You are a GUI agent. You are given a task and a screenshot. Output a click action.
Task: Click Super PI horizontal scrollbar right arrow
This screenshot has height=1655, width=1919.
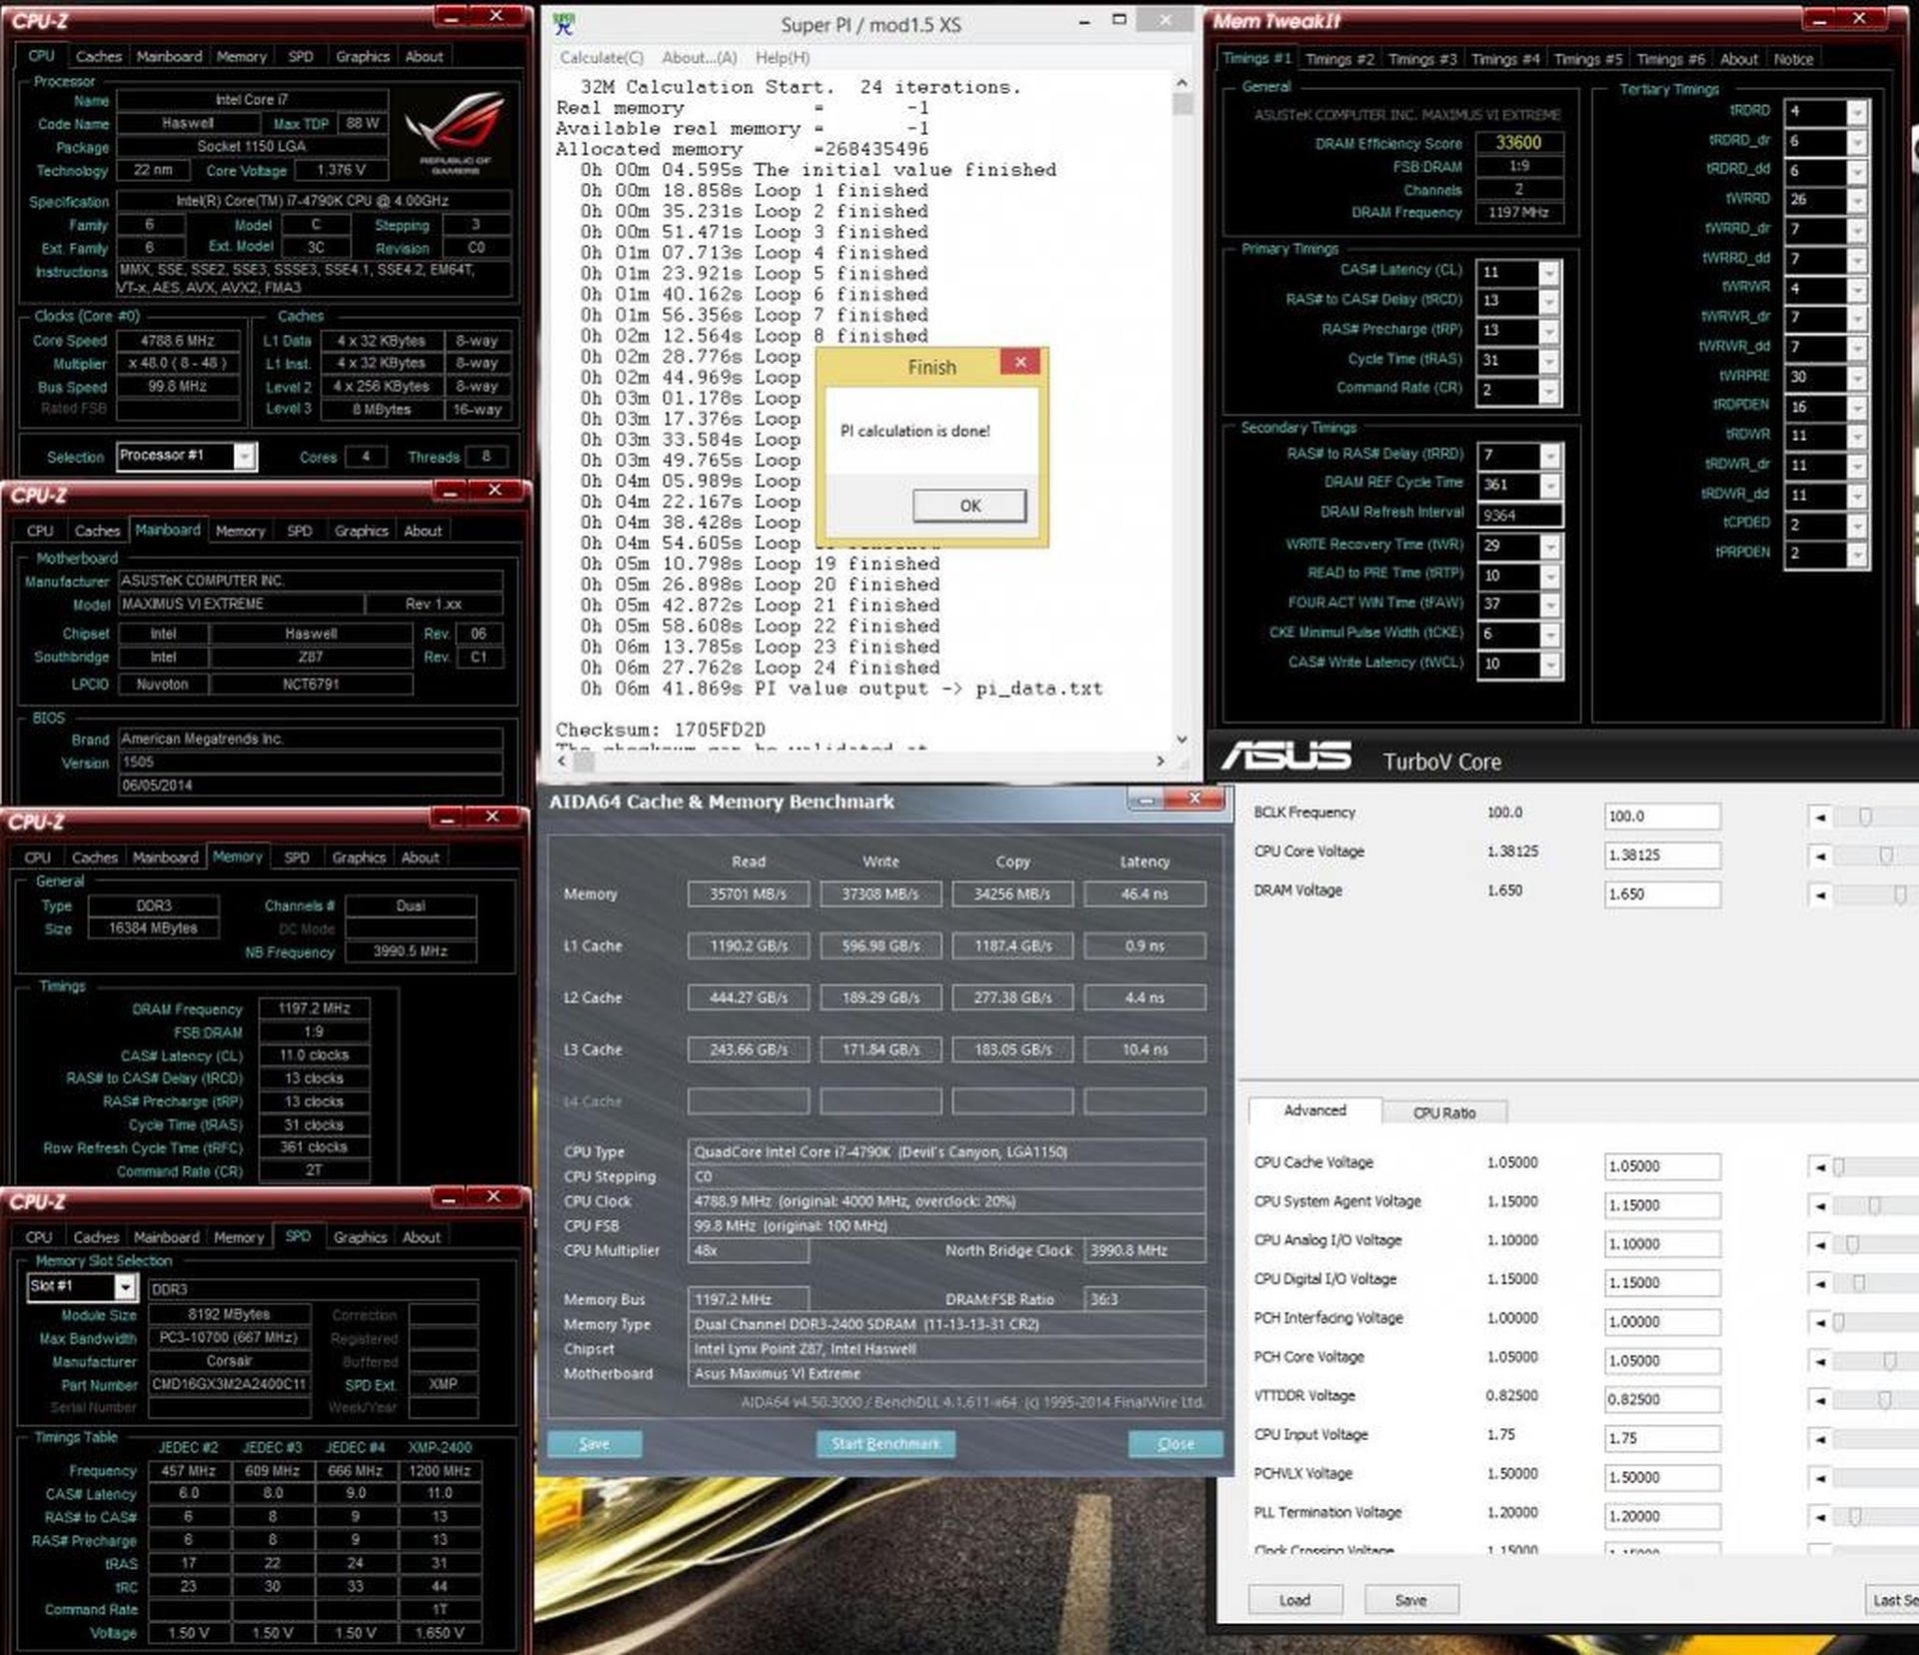[1159, 761]
